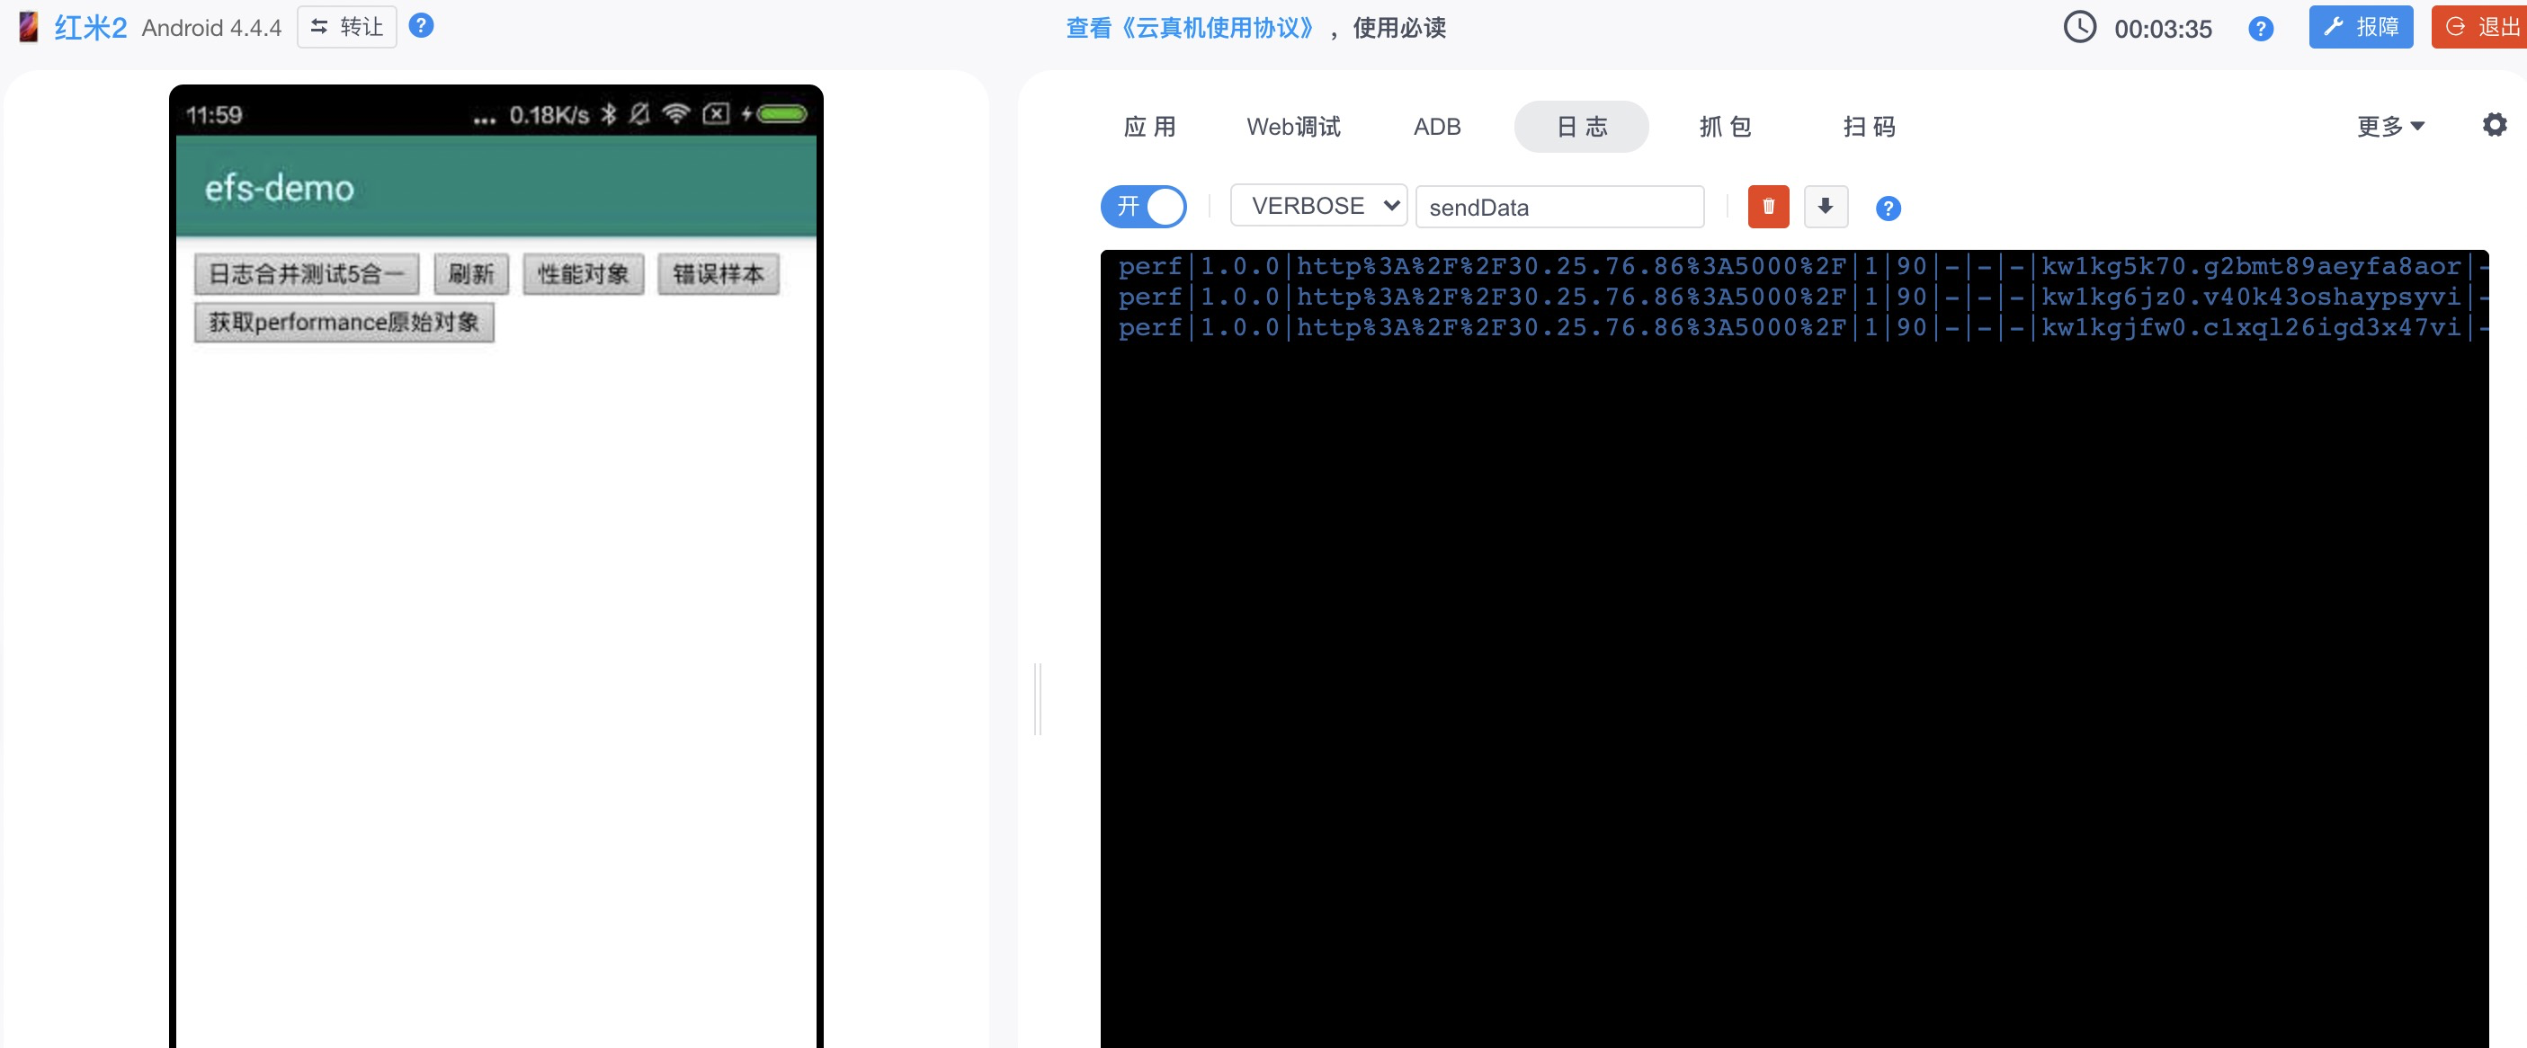Image resolution: width=2527 pixels, height=1048 pixels.
Task: Open the ADB tab
Action: (x=1437, y=127)
